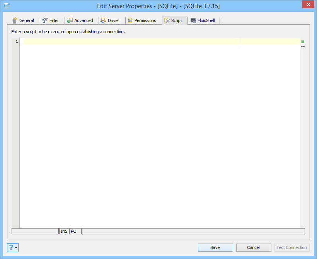
Task: Click the Advanced table icon
Action: [x=70, y=20]
